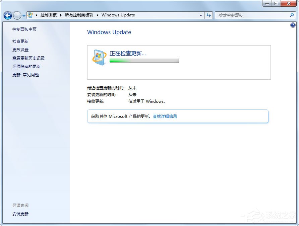Viewport: 299px width, 226px height.
Task: Click the green update progress bar
Action: pos(144,60)
